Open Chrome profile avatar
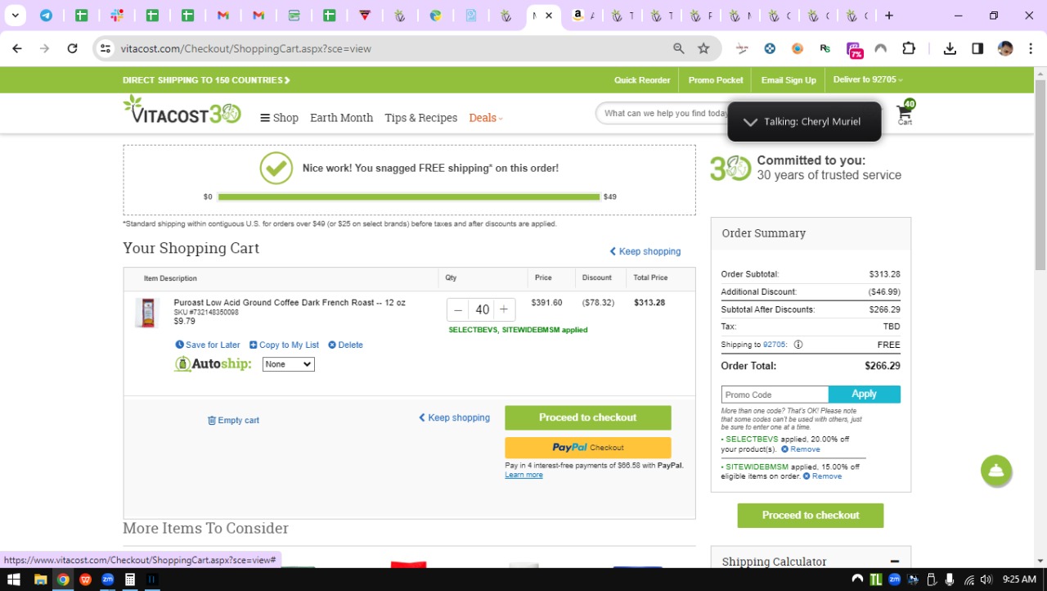 click(x=1005, y=48)
